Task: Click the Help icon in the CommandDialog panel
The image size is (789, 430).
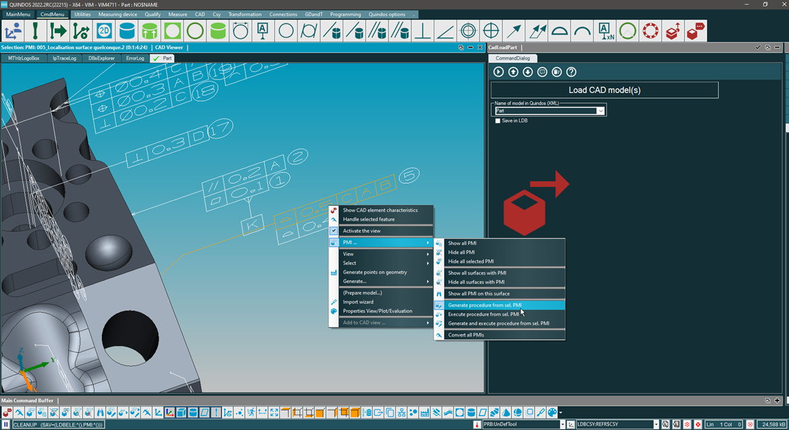Action: (571, 71)
